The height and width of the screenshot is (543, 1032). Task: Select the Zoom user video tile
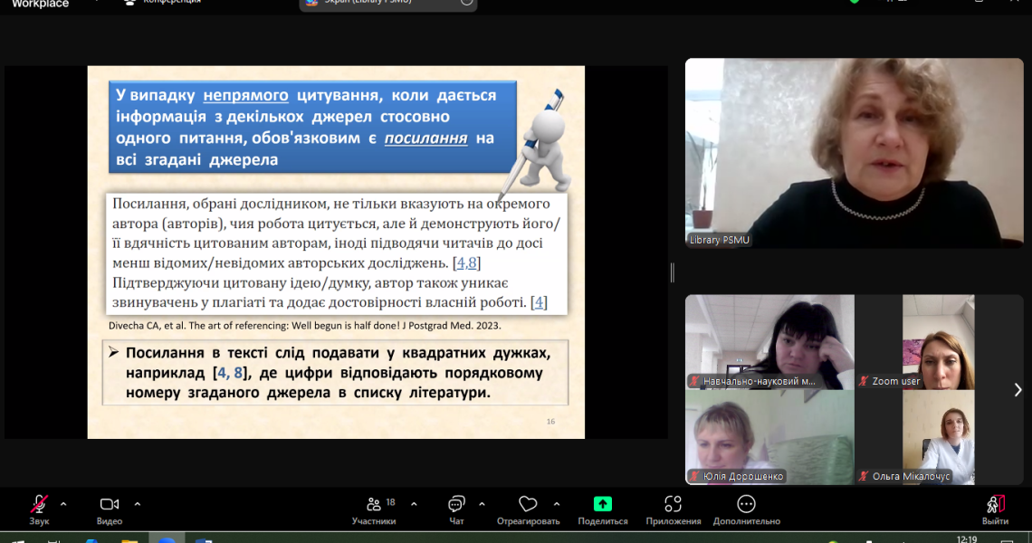939,342
